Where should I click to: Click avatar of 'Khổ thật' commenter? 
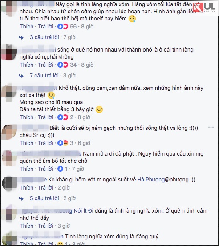point(9,92)
